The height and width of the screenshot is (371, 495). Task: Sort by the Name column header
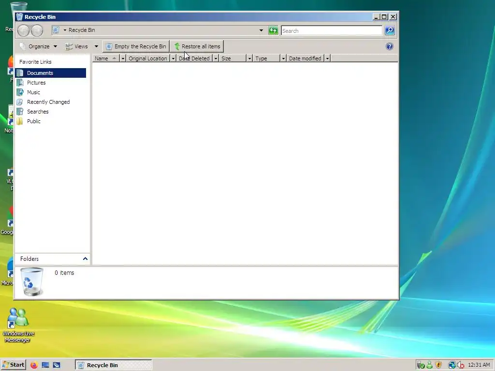click(x=106, y=58)
